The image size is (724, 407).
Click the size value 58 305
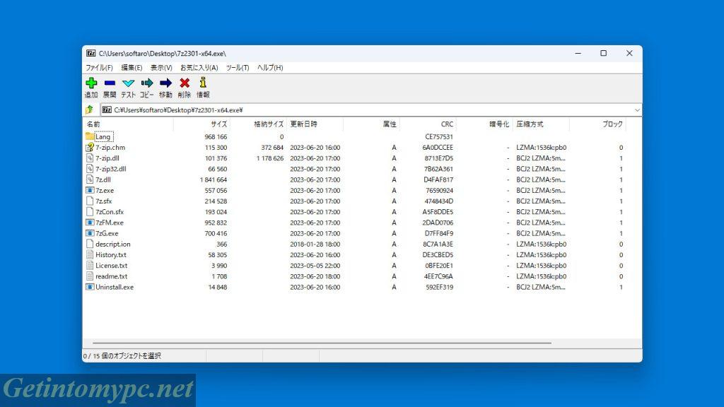tap(218, 254)
